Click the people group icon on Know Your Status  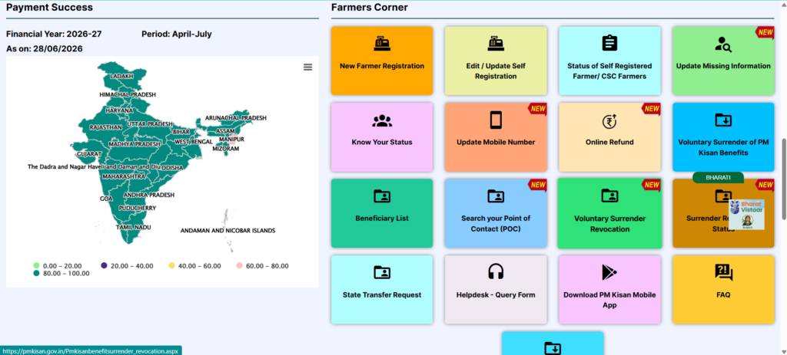382,120
